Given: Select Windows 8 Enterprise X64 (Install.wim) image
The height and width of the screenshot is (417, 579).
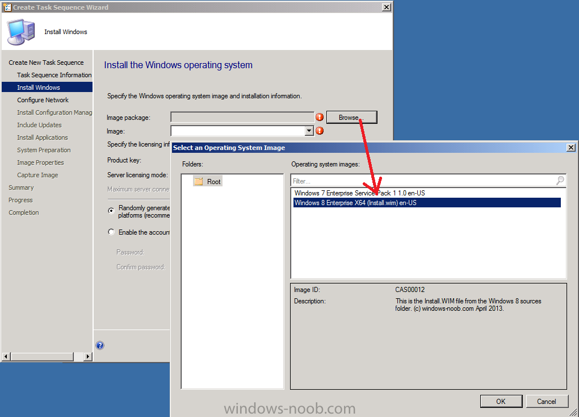Looking at the screenshot, I should coord(427,203).
